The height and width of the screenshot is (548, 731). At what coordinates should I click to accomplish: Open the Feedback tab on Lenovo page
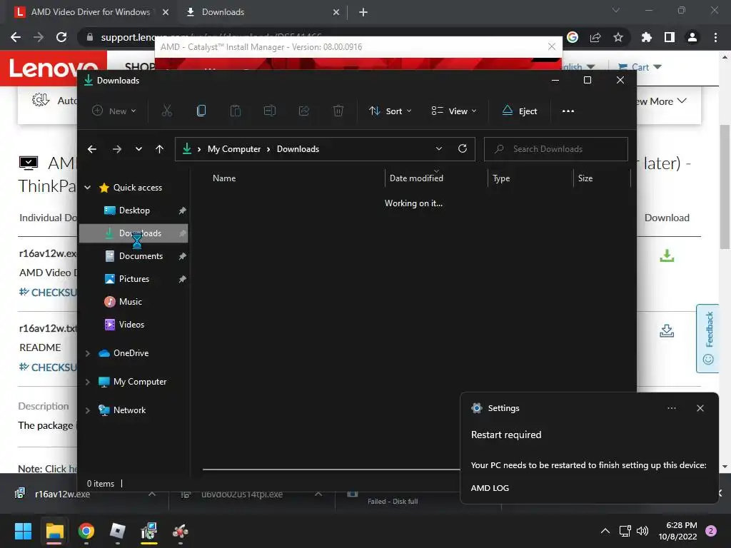708,339
